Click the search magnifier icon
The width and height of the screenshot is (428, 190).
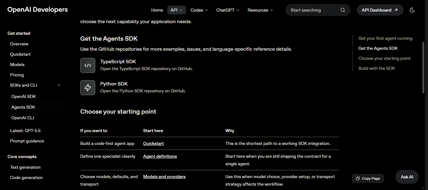click(x=343, y=10)
